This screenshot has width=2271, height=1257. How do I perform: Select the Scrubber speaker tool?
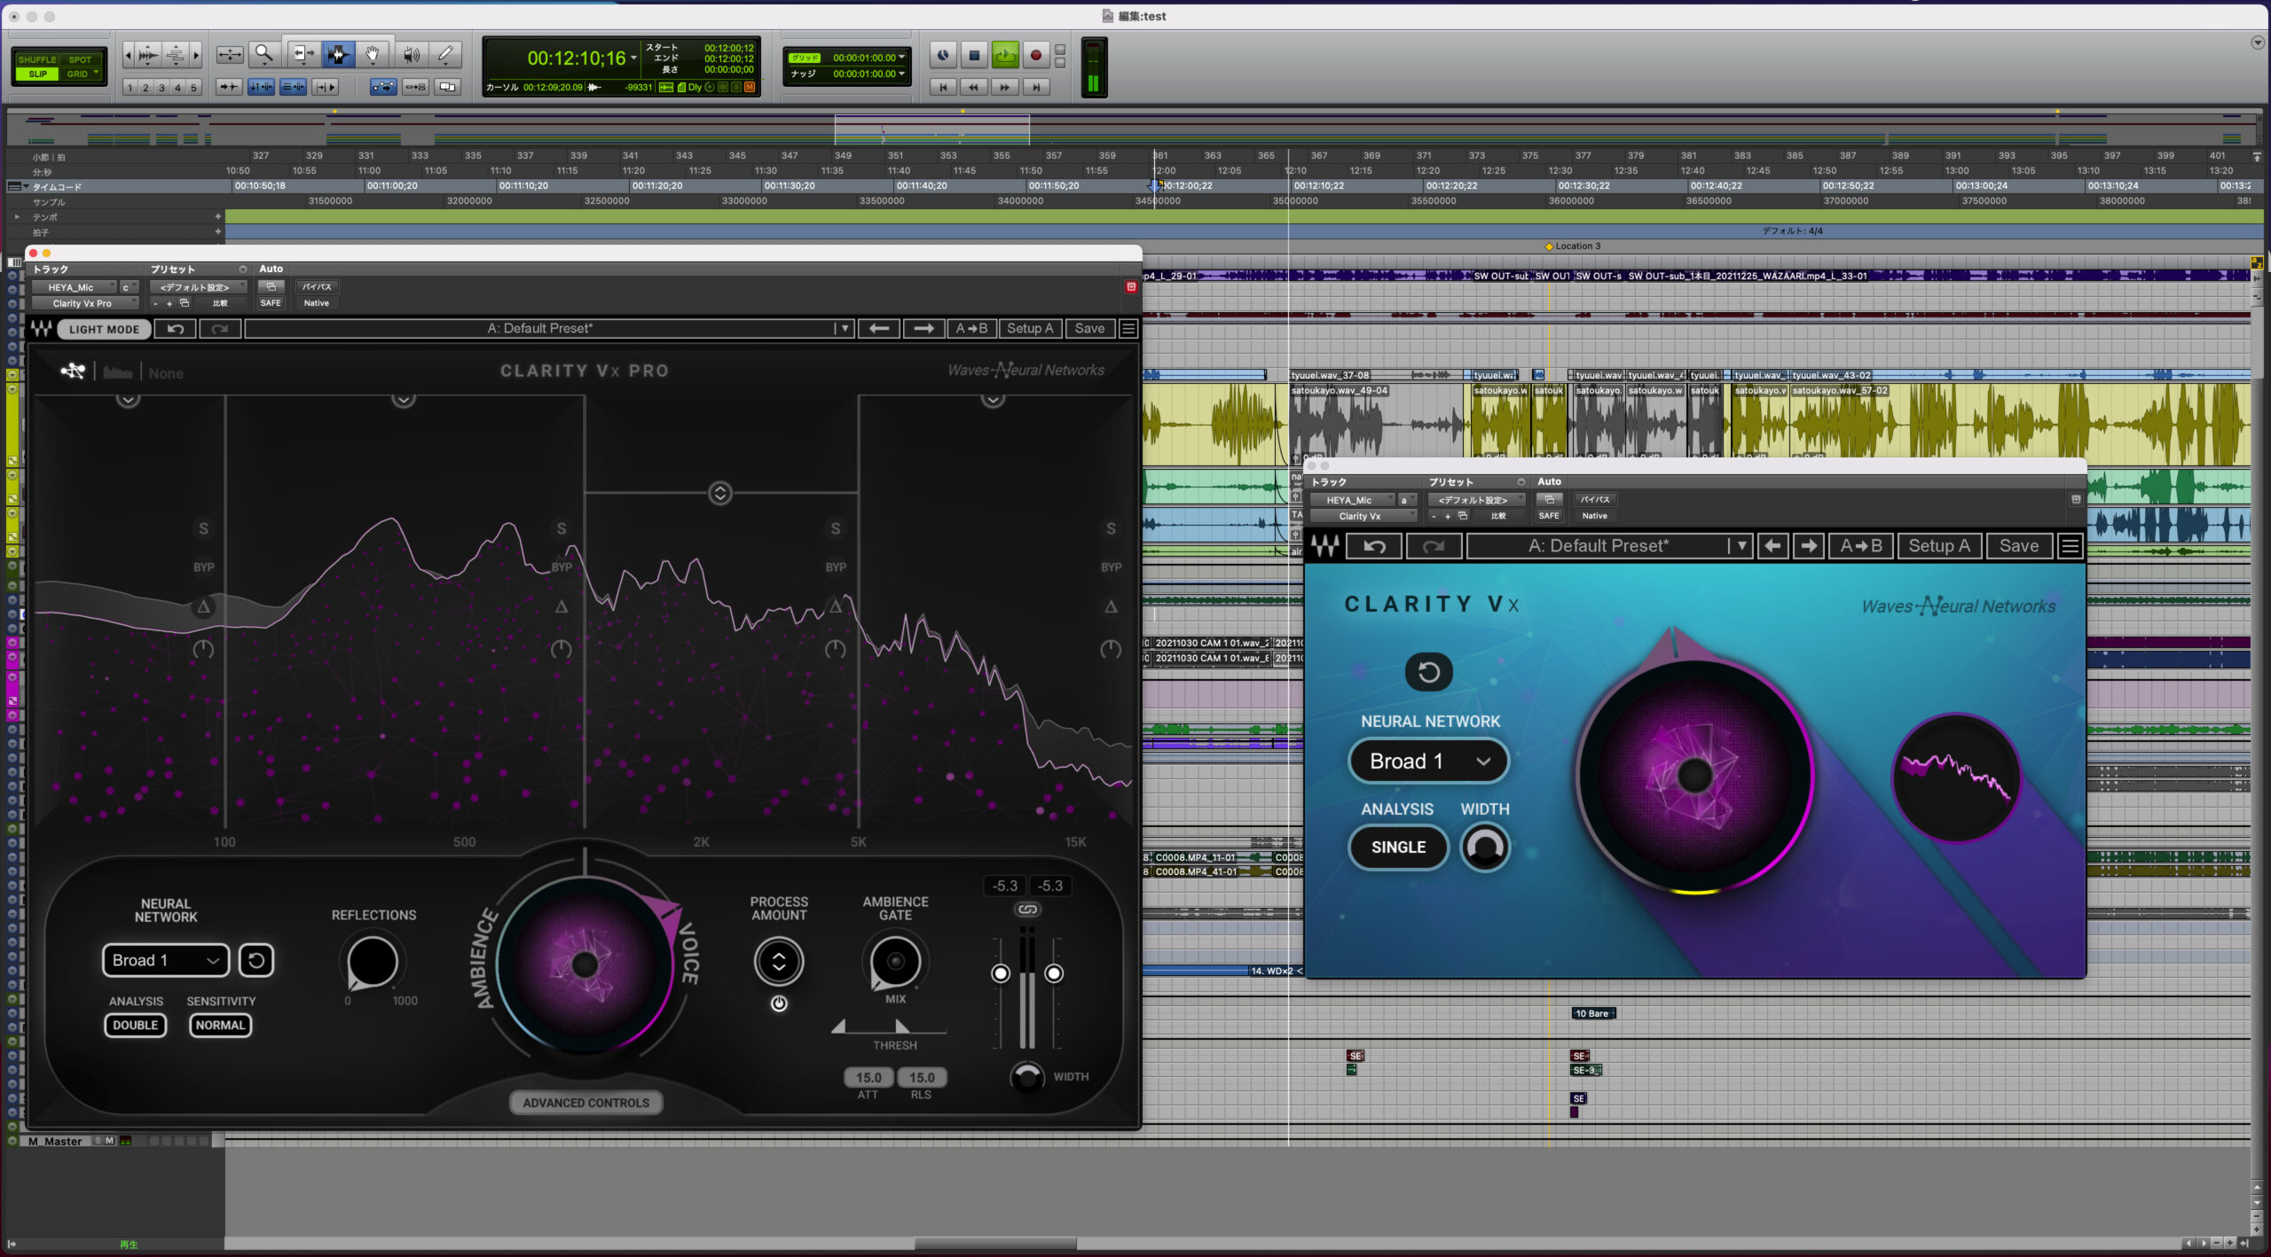[412, 56]
